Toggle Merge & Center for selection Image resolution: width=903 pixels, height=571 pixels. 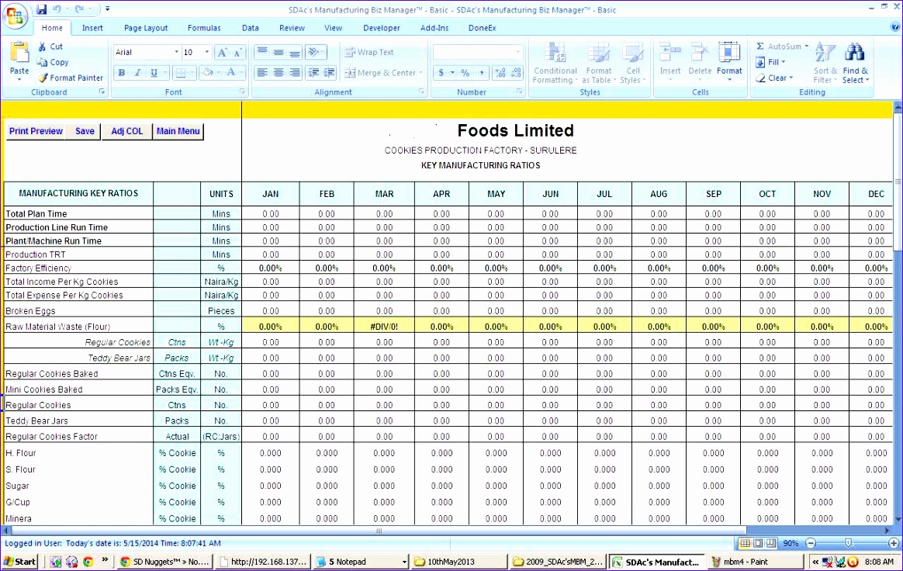click(379, 72)
